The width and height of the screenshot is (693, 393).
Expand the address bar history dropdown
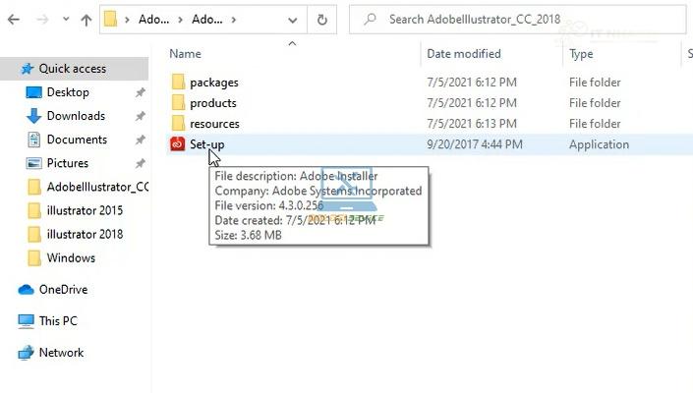click(295, 19)
